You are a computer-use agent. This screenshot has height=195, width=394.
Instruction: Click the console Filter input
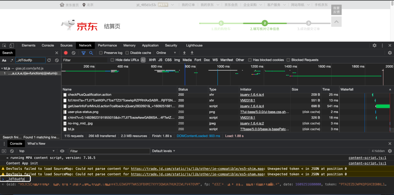coord(109,151)
